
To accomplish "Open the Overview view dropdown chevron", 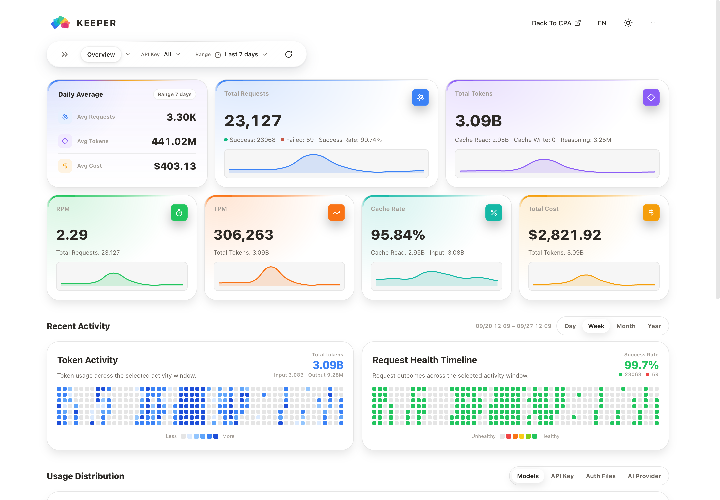I will click(128, 54).
